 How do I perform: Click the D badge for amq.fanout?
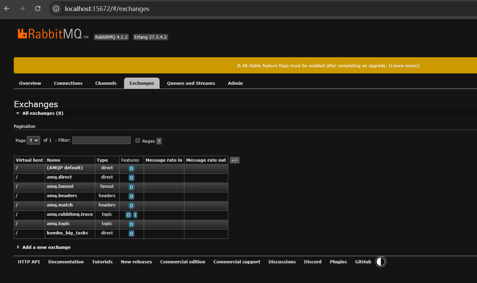tap(131, 187)
